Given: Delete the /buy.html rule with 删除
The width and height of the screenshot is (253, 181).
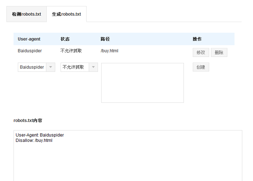Looking at the screenshot, I should click(219, 53).
